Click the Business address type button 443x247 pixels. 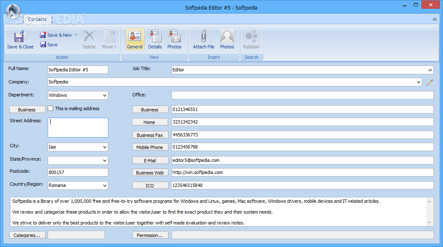[27, 110]
